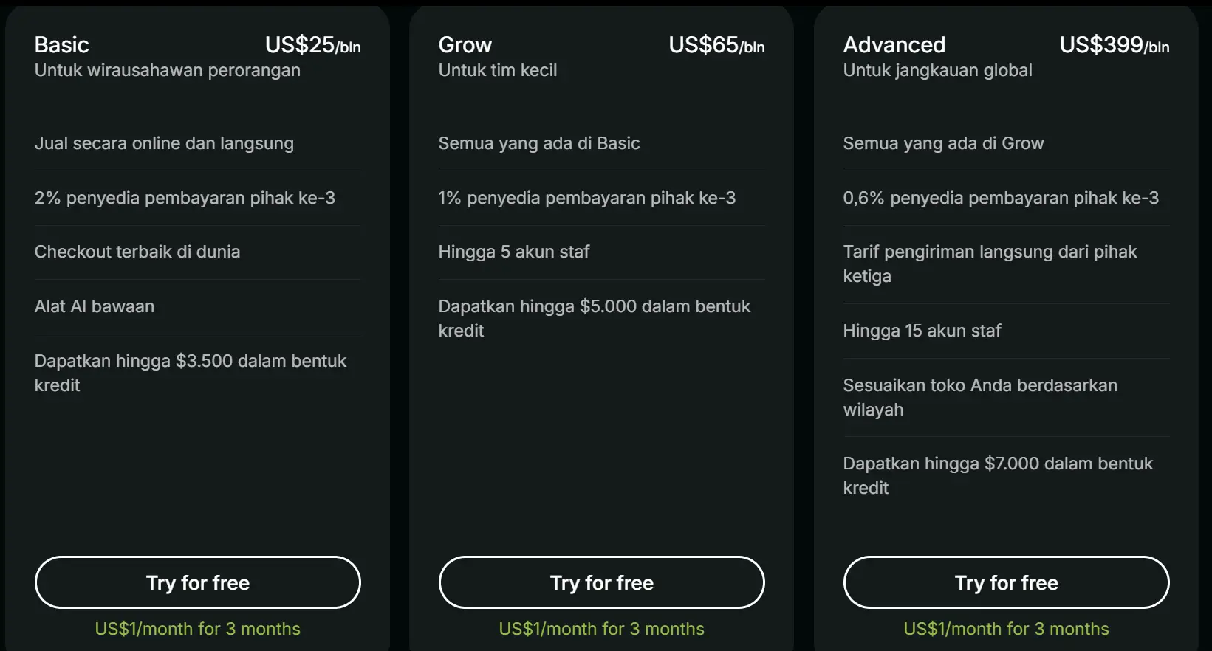Click "Semua yang ada di Grow" line
1212x651 pixels.
943,143
